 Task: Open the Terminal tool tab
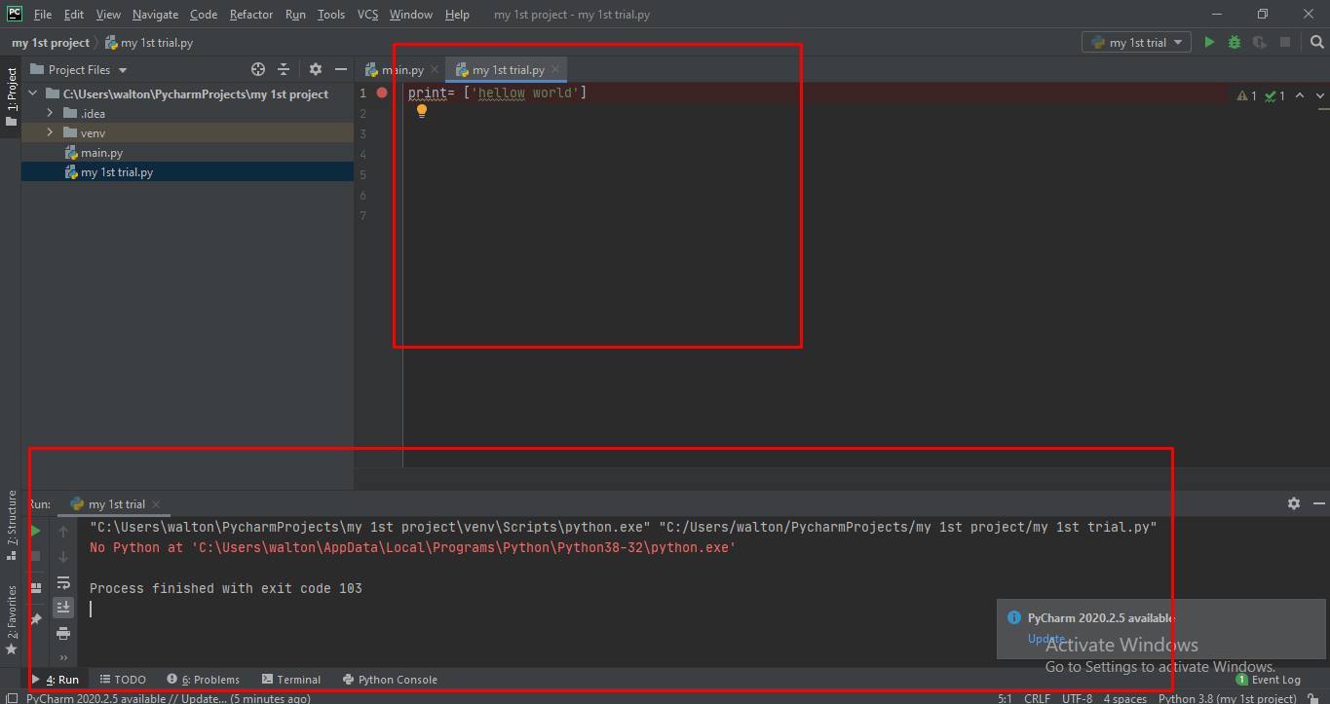click(x=290, y=680)
